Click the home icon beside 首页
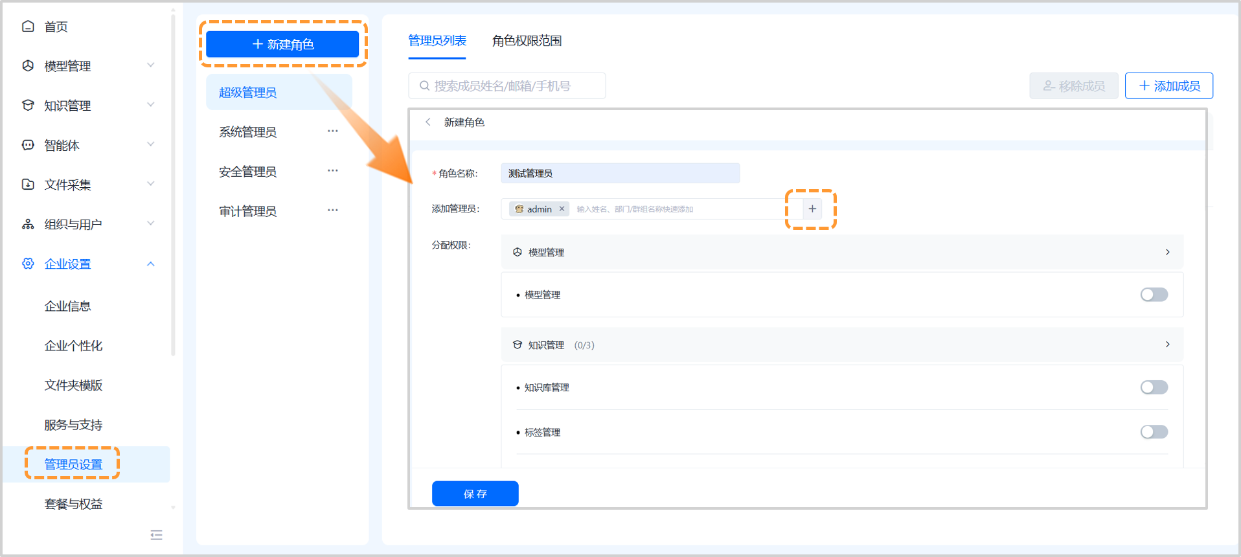Image resolution: width=1241 pixels, height=557 pixels. [x=28, y=27]
